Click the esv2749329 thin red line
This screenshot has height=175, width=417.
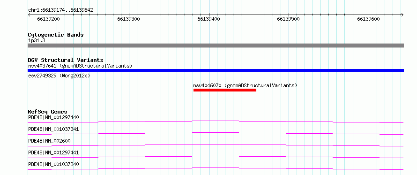(x=216, y=80)
